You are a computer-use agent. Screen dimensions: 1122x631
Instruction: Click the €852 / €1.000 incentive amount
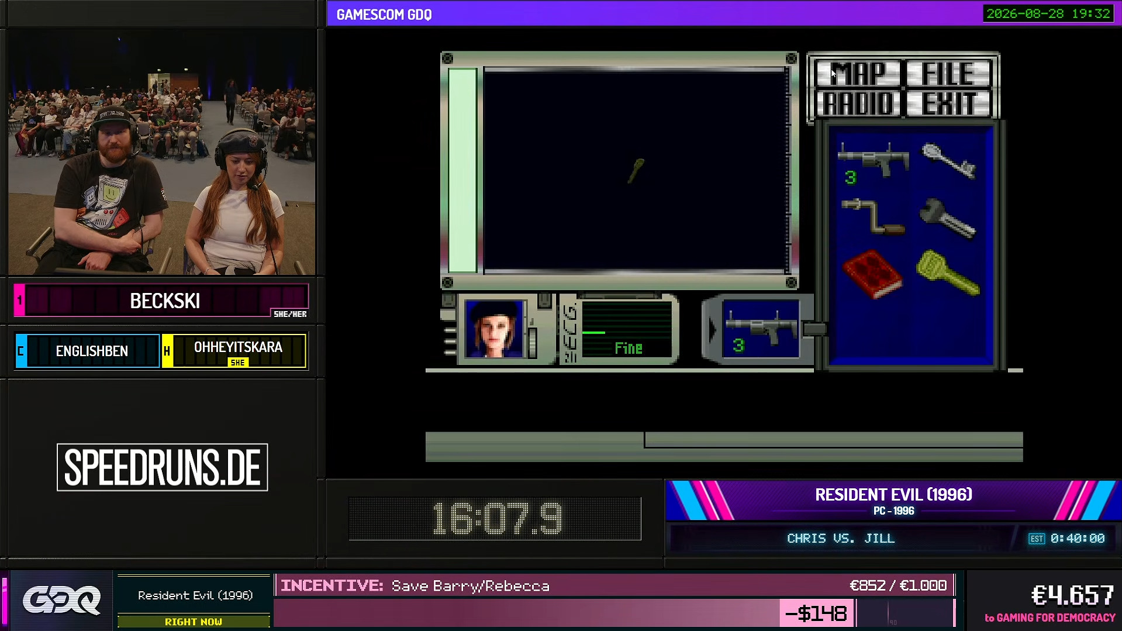898,585
